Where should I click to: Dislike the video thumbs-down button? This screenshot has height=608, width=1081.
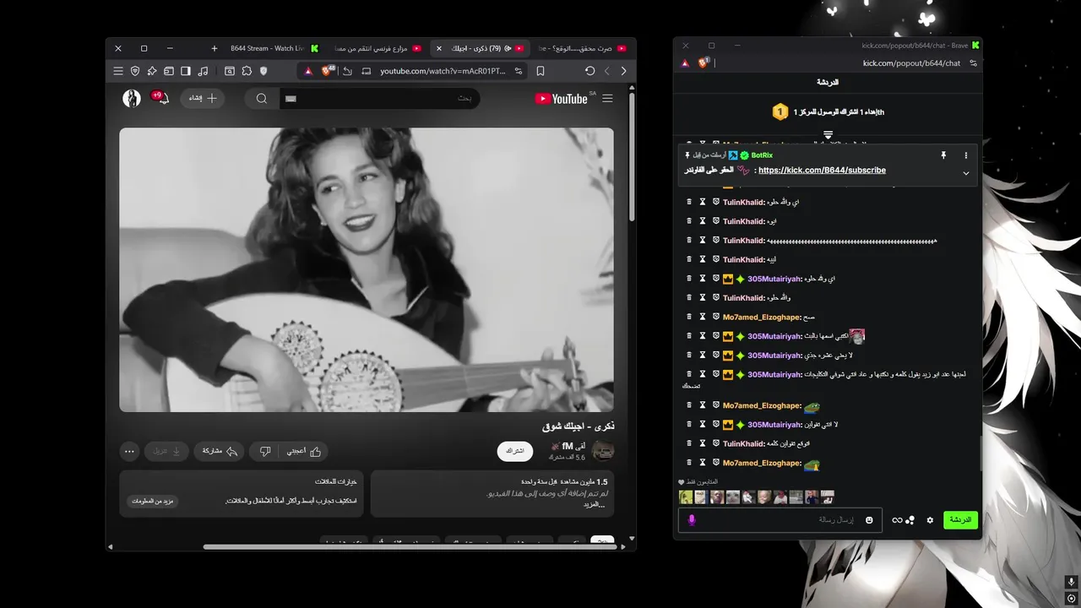[264, 451]
